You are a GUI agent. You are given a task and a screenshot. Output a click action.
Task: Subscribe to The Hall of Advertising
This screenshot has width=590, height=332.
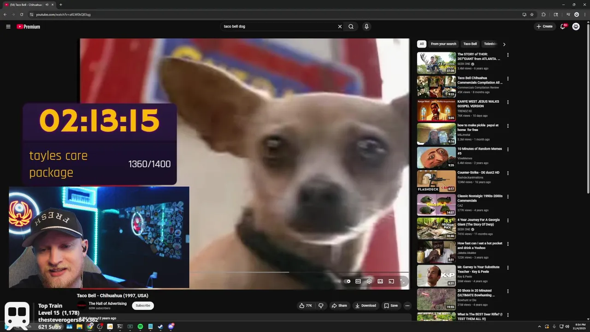[143, 306]
